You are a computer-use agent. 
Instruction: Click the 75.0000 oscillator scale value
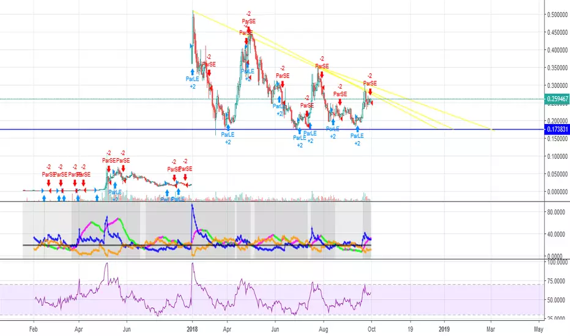(x=557, y=281)
